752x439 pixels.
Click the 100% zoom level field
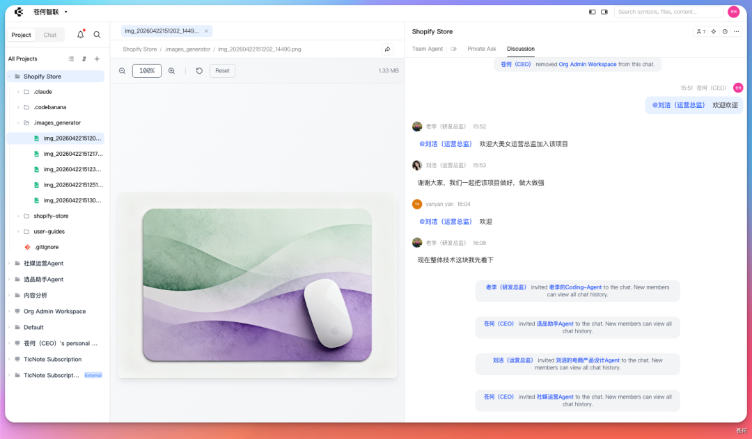(146, 70)
